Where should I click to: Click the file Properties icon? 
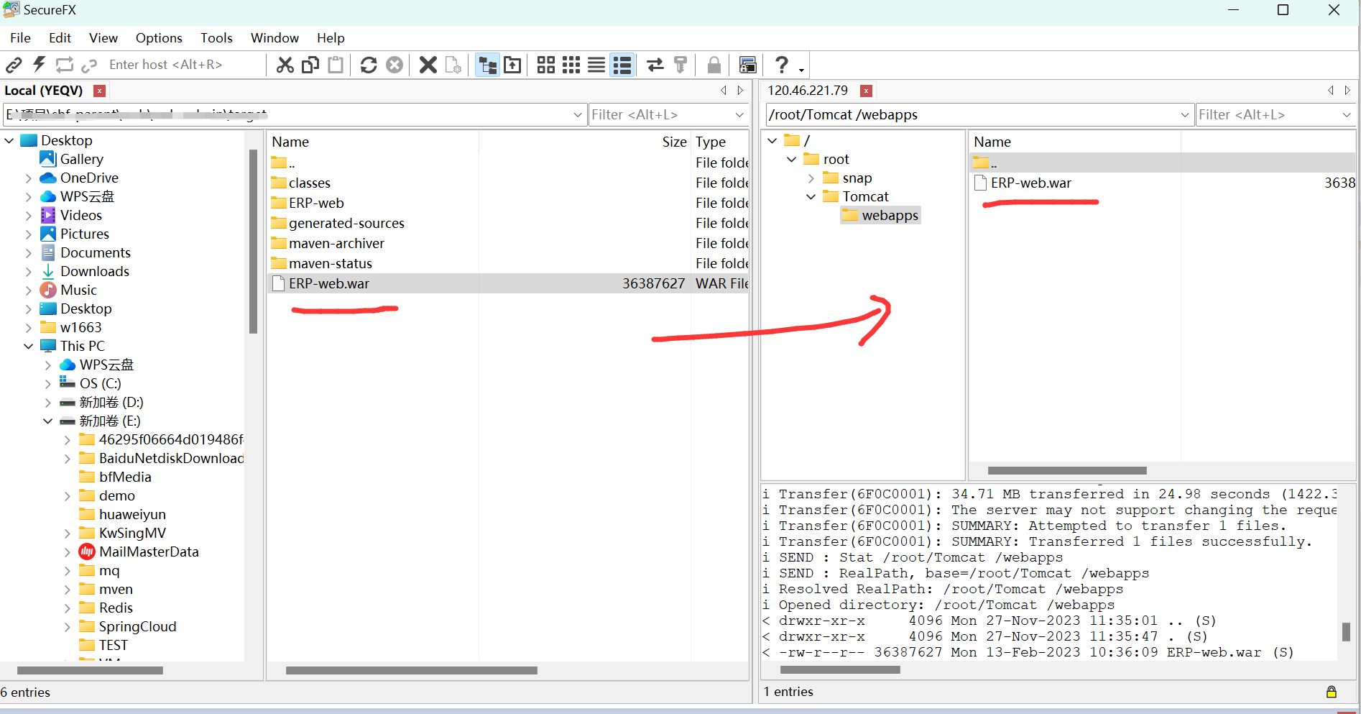[x=453, y=65]
